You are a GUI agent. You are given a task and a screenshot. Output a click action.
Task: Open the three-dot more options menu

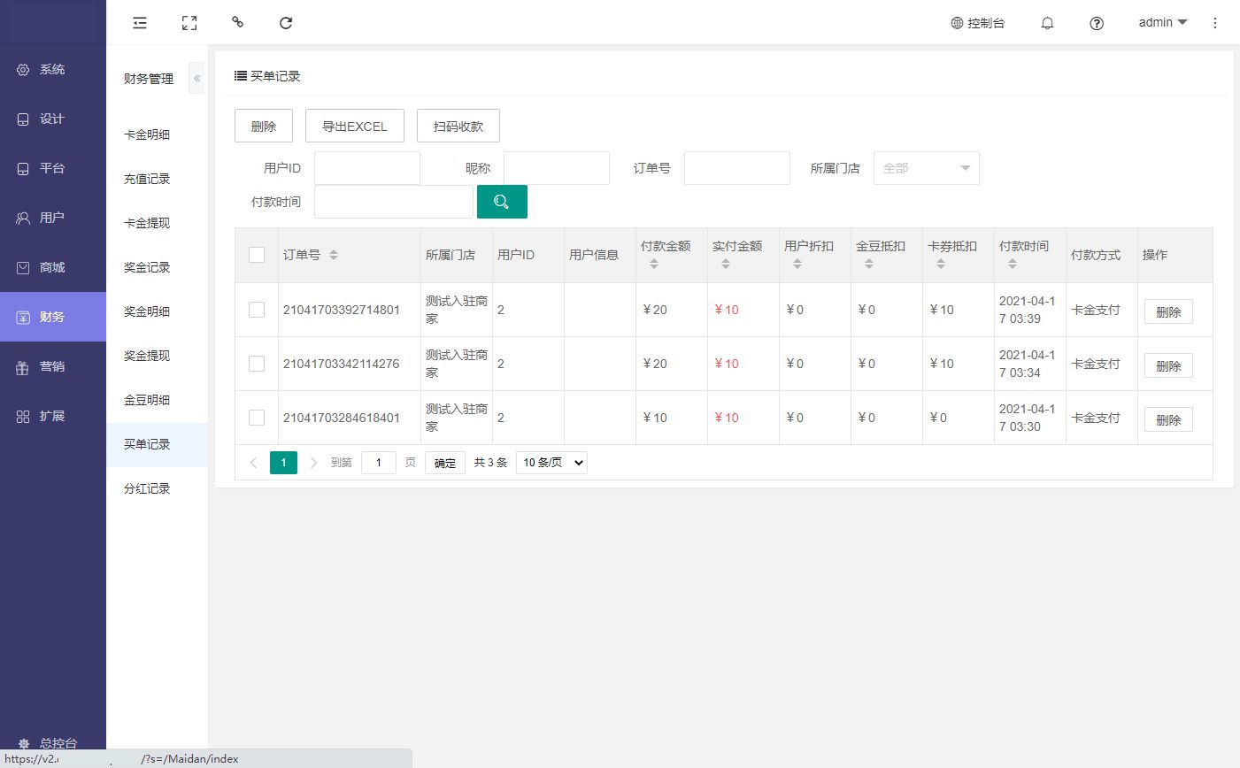1215,23
